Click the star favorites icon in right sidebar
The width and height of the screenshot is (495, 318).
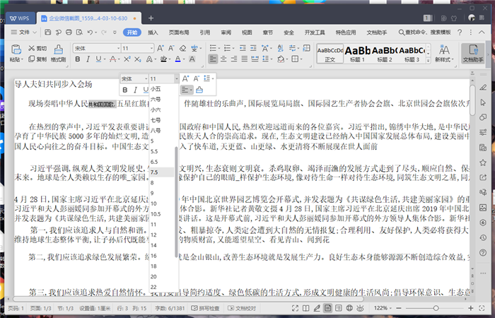click(x=483, y=163)
